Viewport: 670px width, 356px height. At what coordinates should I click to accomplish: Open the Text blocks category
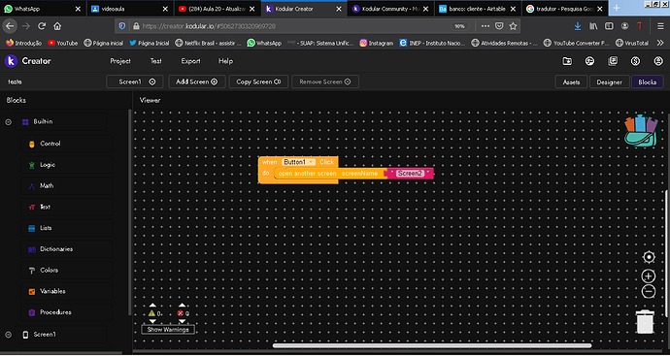click(x=67, y=207)
